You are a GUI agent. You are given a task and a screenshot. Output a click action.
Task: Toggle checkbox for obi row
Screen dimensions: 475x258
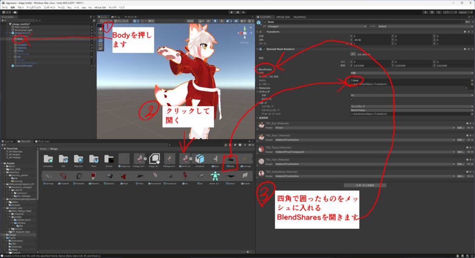tap(91, 57)
